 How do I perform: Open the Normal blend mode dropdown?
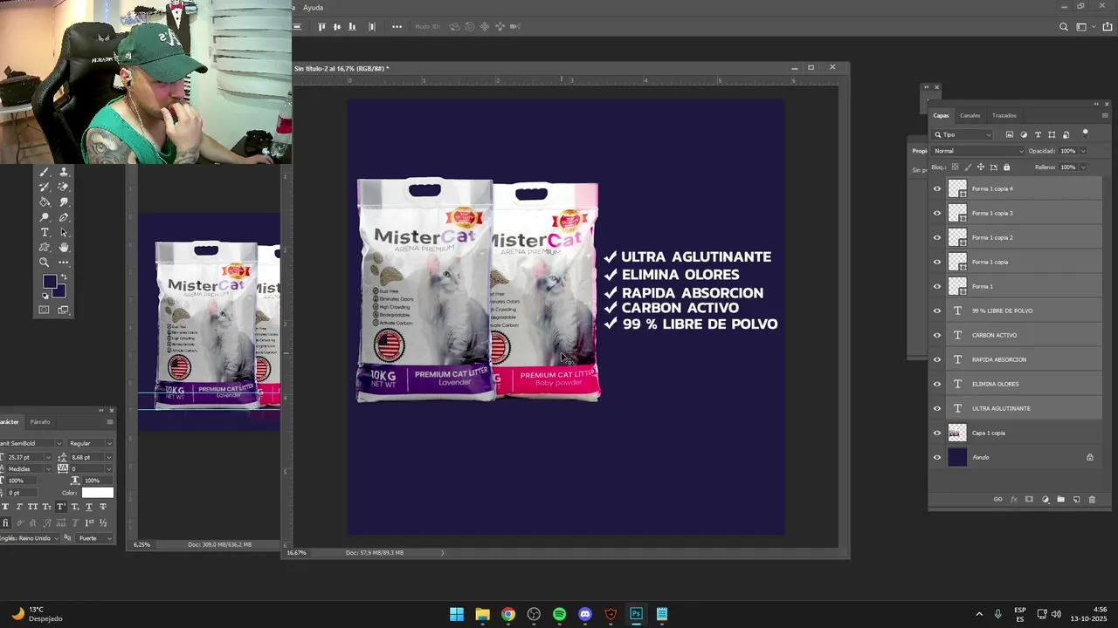click(x=977, y=151)
